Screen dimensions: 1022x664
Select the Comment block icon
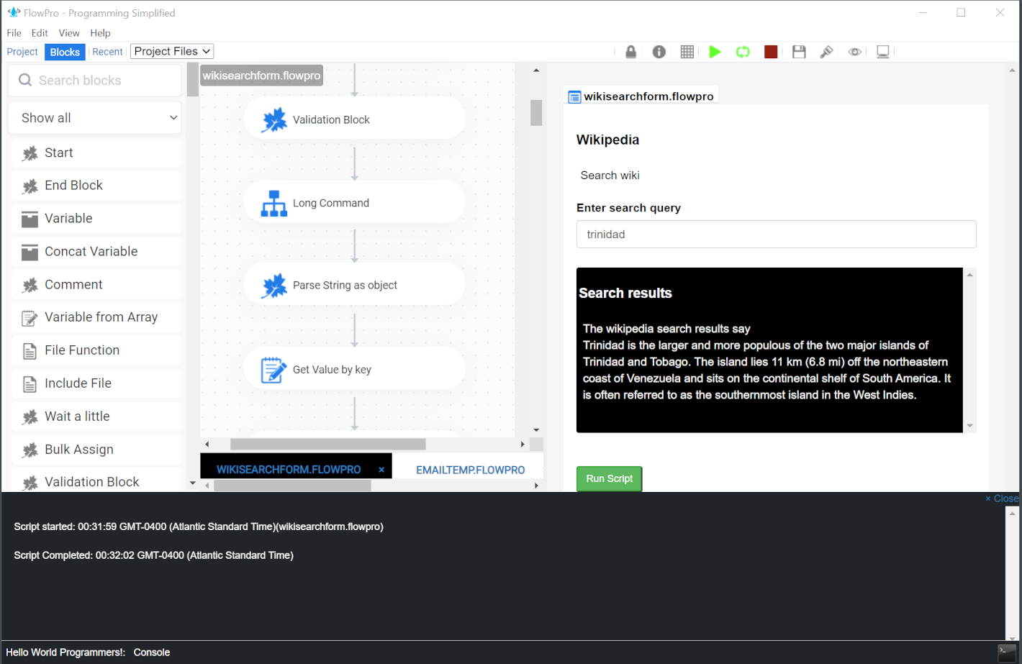(x=30, y=285)
